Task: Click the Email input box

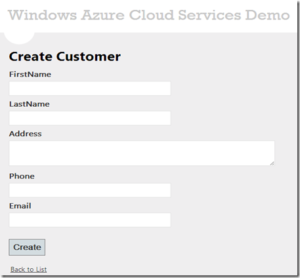Action: tap(90, 220)
